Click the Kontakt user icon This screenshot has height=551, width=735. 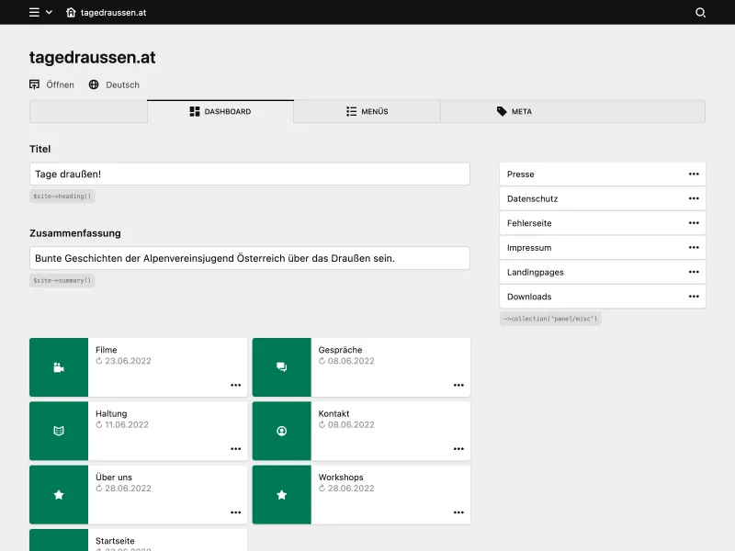281,430
